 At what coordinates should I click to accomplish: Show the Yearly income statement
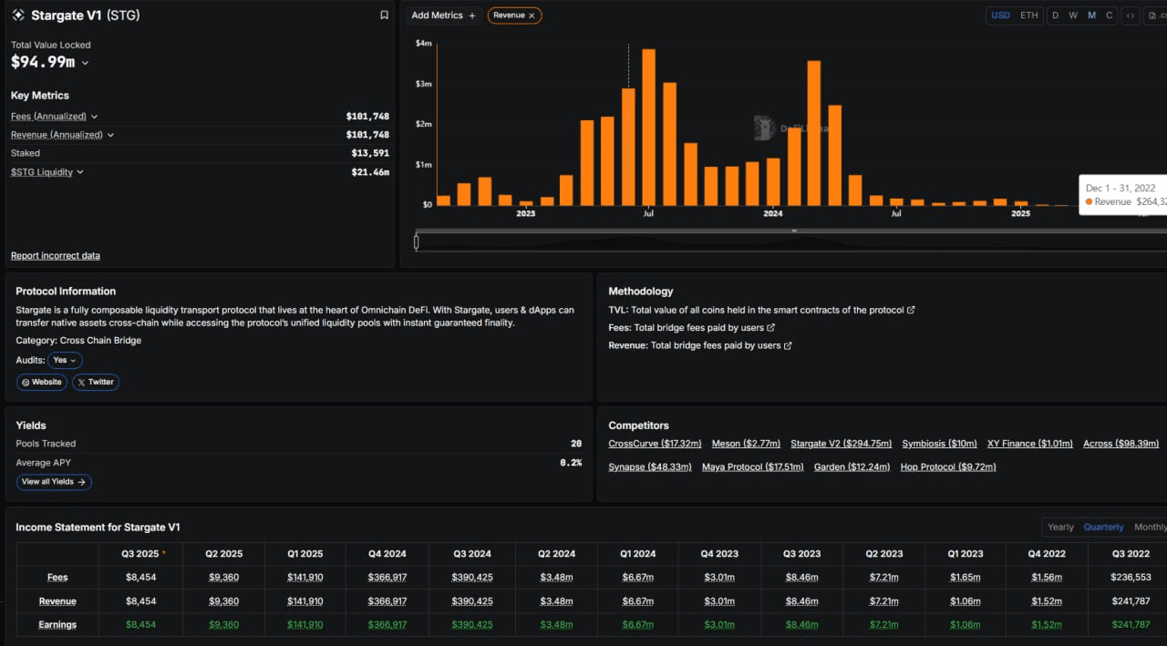tap(1060, 527)
